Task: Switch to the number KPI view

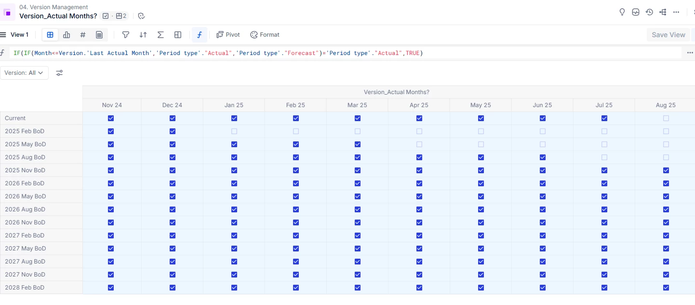Action: [83, 35]
